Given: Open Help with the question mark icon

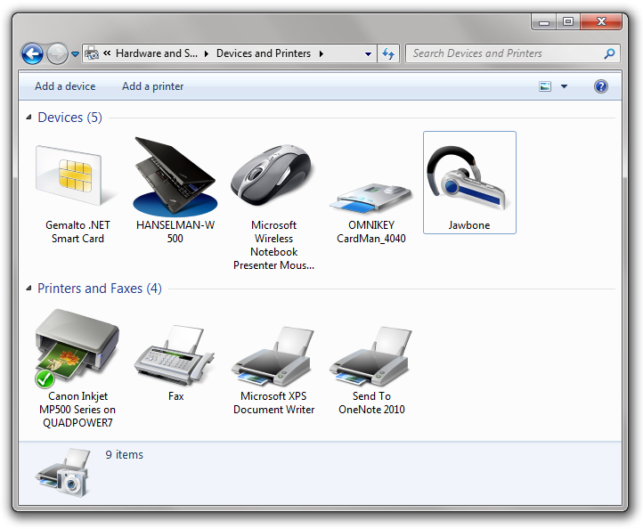Looking at the screenshot, I should point(600,86).
